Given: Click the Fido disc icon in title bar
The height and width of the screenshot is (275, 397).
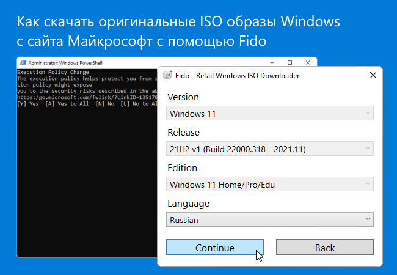Looking at the screenshot, I should coord(167,75).
